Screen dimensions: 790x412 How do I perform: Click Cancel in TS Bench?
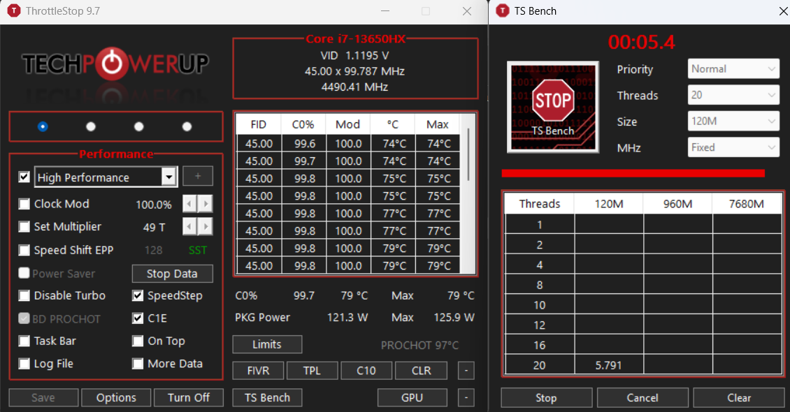642,397
